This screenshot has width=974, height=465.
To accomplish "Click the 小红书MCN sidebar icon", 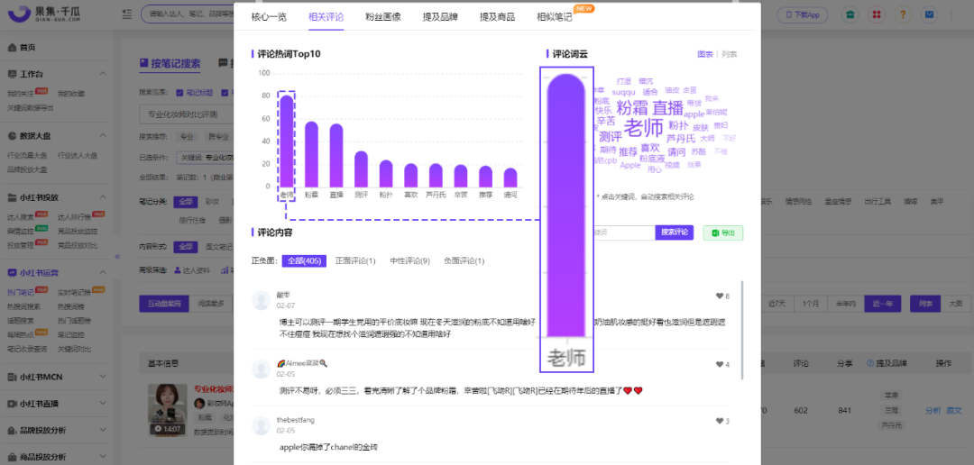I will click(12, 376).
